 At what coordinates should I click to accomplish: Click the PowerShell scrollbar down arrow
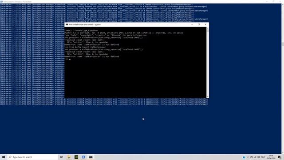click(x=283, y=153)
